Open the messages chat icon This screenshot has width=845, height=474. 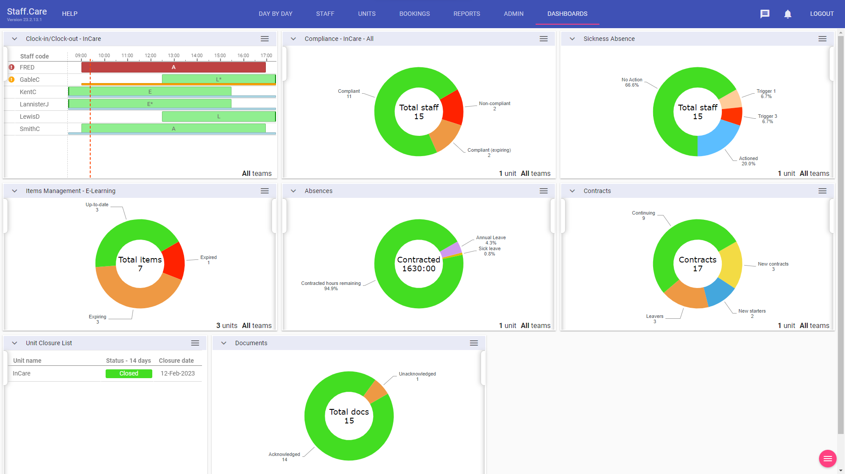(x=765, y=14)
